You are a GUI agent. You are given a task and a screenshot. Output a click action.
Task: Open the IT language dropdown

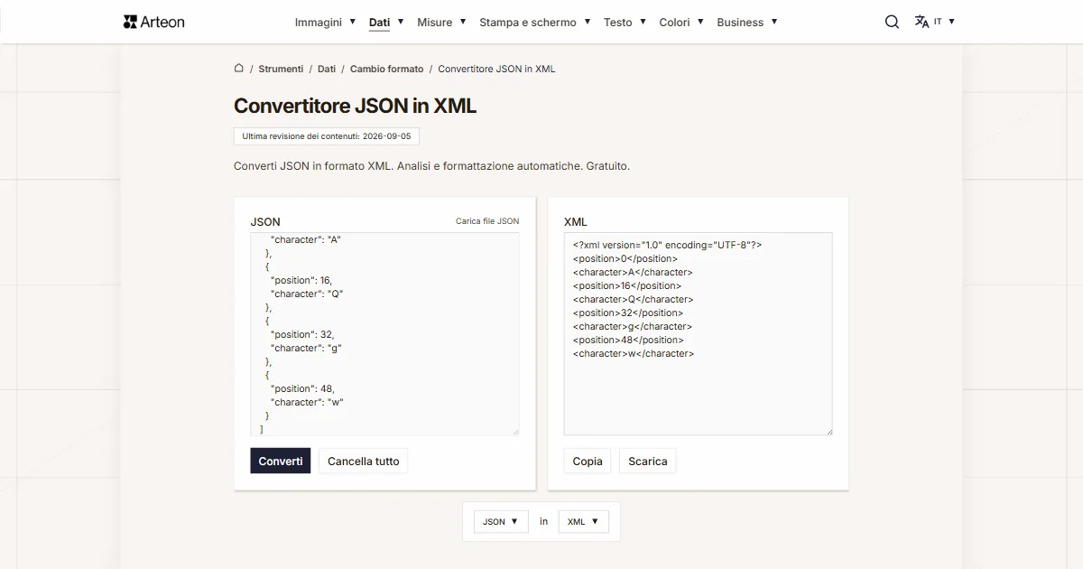click(x=944, y=22)
